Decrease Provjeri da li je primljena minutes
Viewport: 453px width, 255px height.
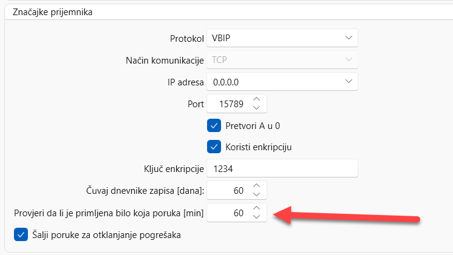[256, 217]
